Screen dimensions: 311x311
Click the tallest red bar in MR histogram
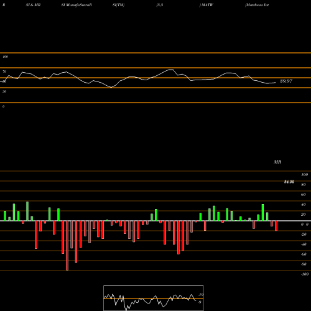pos(67,246)
